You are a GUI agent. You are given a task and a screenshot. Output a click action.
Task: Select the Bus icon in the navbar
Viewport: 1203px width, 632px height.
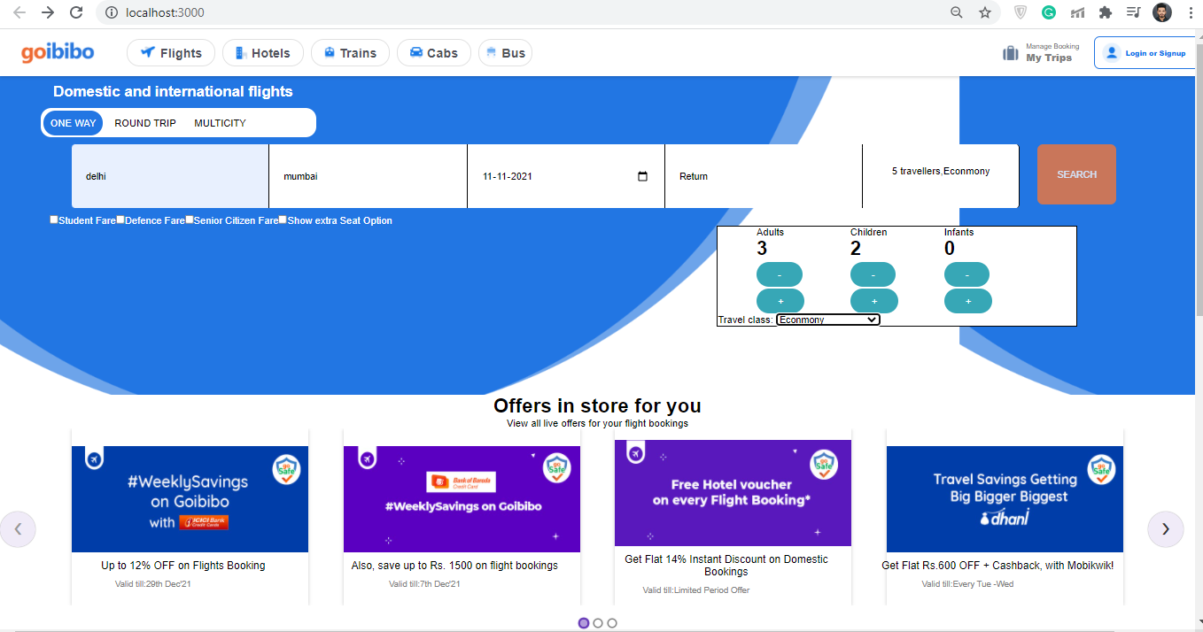point(493,52)
